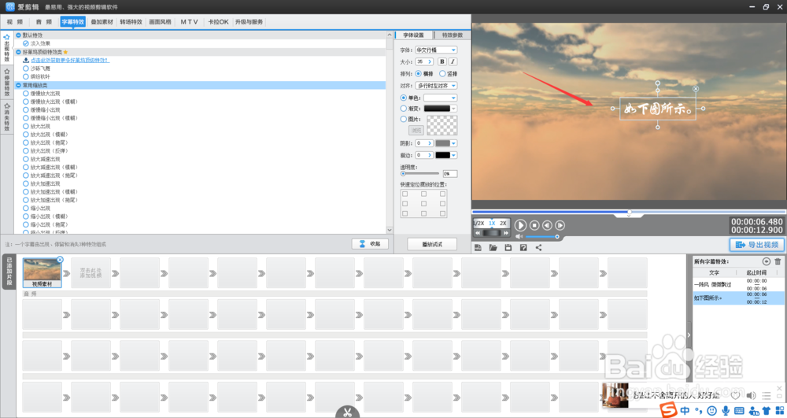787x418 pixels.
Task: Choose 竖排 vertical text arrangement
Action: click(442, 74)
